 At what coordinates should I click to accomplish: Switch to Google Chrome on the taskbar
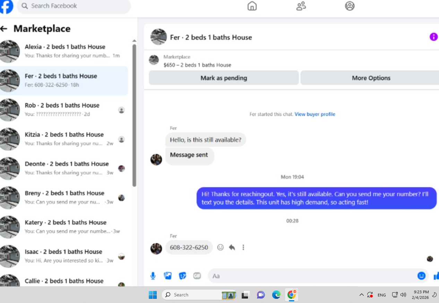click(292, 295)
